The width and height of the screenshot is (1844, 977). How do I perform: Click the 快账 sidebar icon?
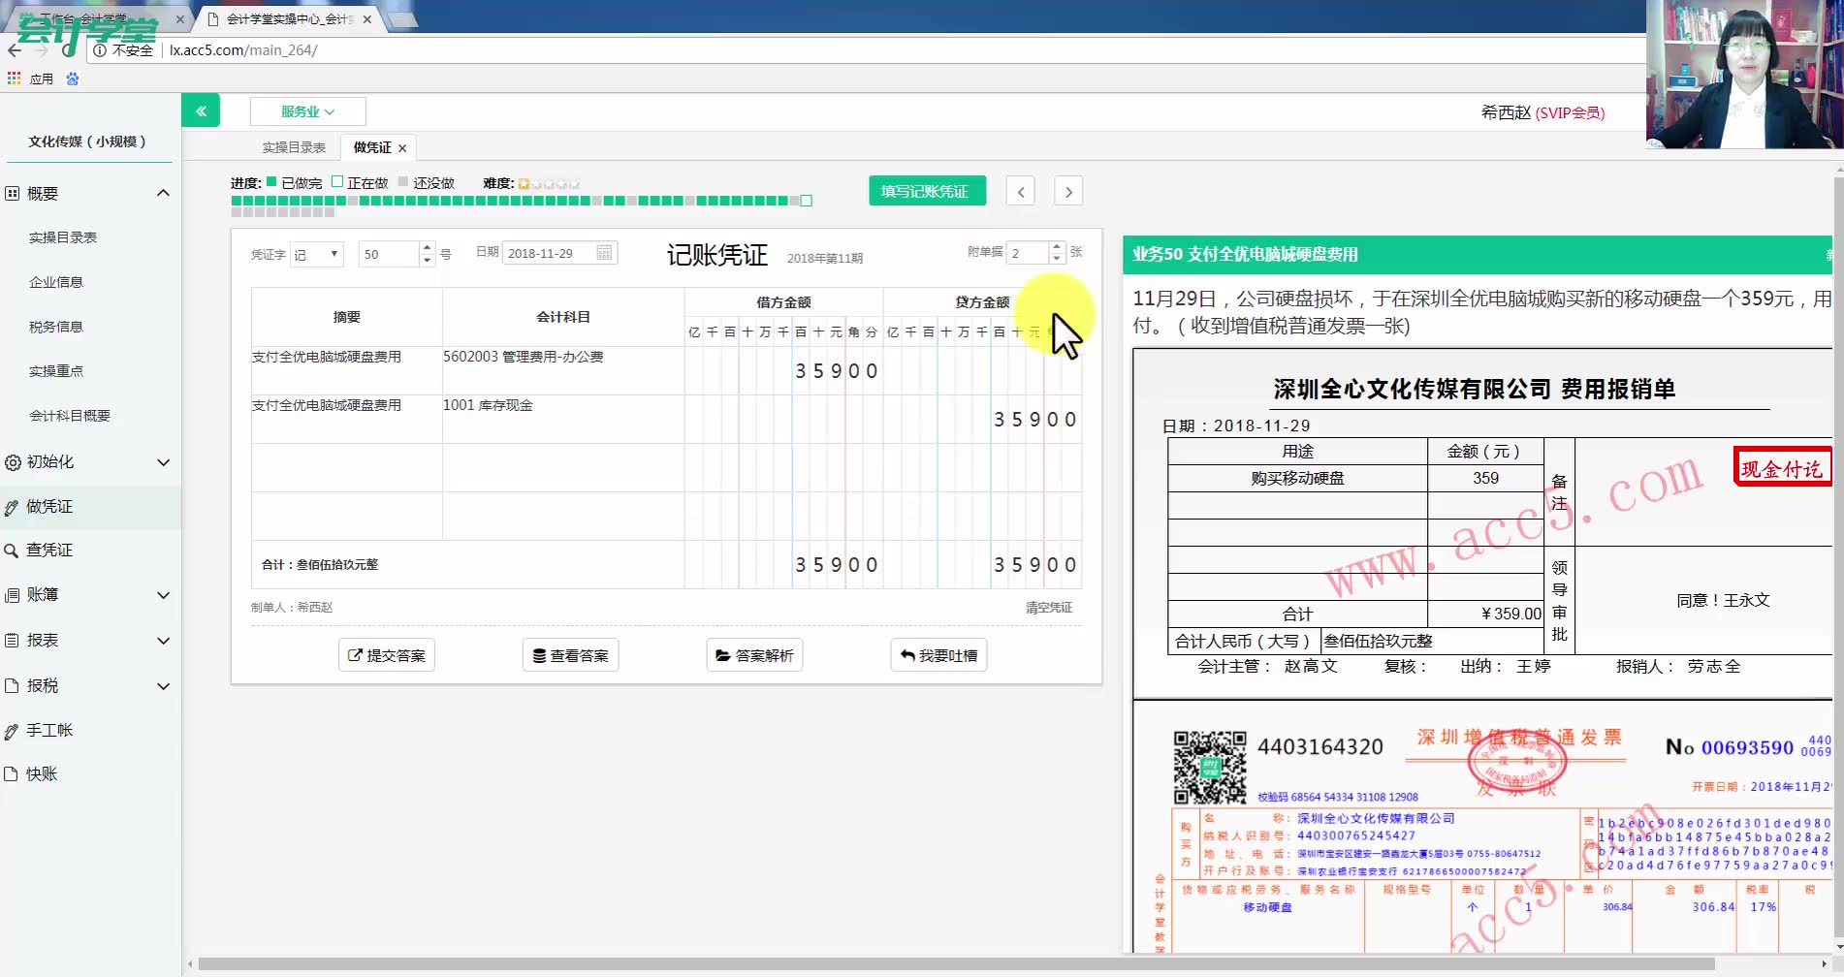pos(12,773)
